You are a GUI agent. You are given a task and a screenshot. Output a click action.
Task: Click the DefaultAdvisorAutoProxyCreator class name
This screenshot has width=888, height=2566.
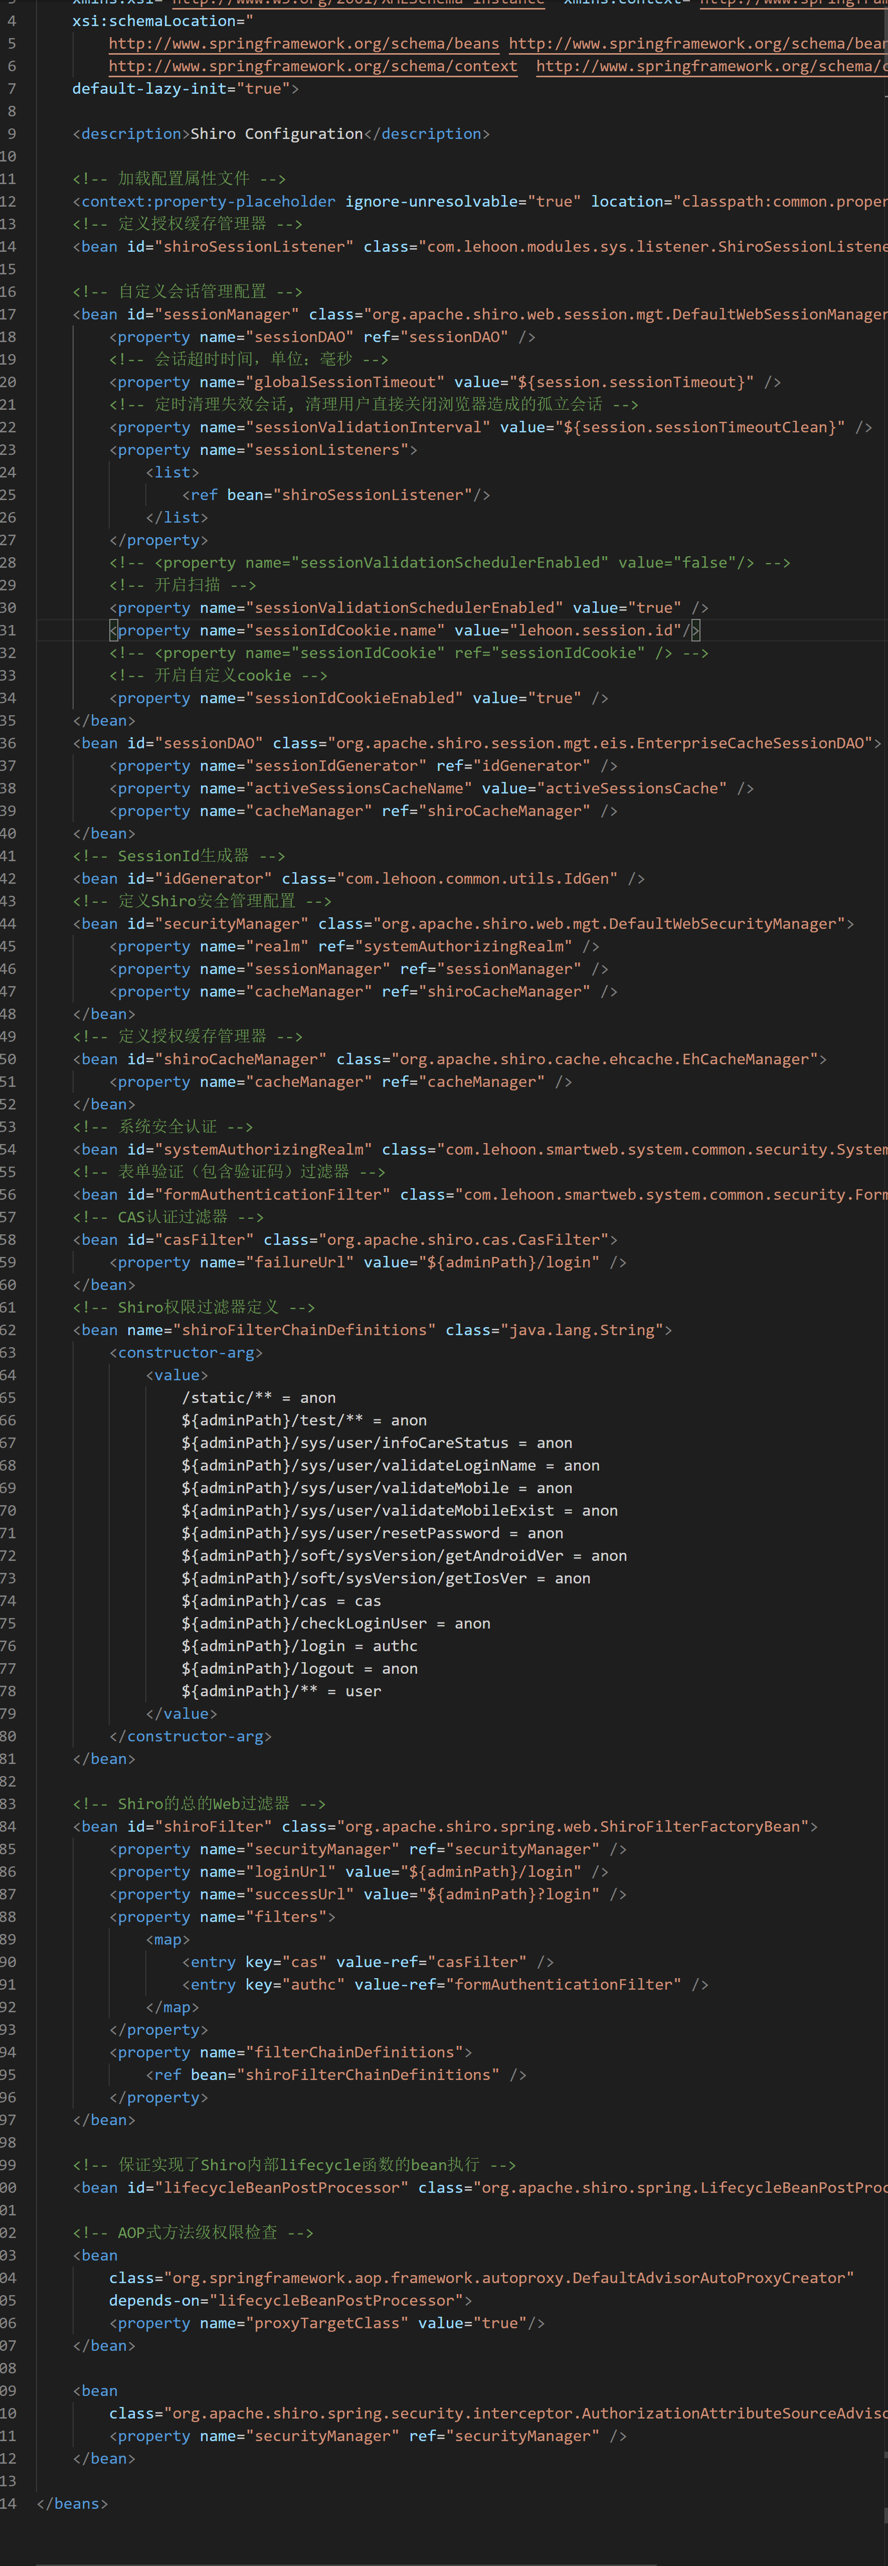tap(709, 2279)
